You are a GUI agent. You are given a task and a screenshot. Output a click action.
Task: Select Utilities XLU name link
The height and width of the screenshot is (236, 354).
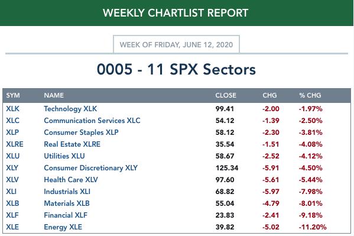pos(64,156)
